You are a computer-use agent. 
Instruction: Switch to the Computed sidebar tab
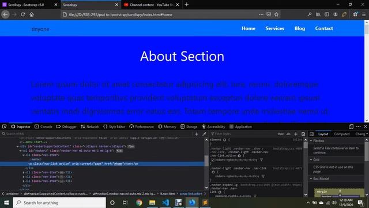click(x=342, y=134)
